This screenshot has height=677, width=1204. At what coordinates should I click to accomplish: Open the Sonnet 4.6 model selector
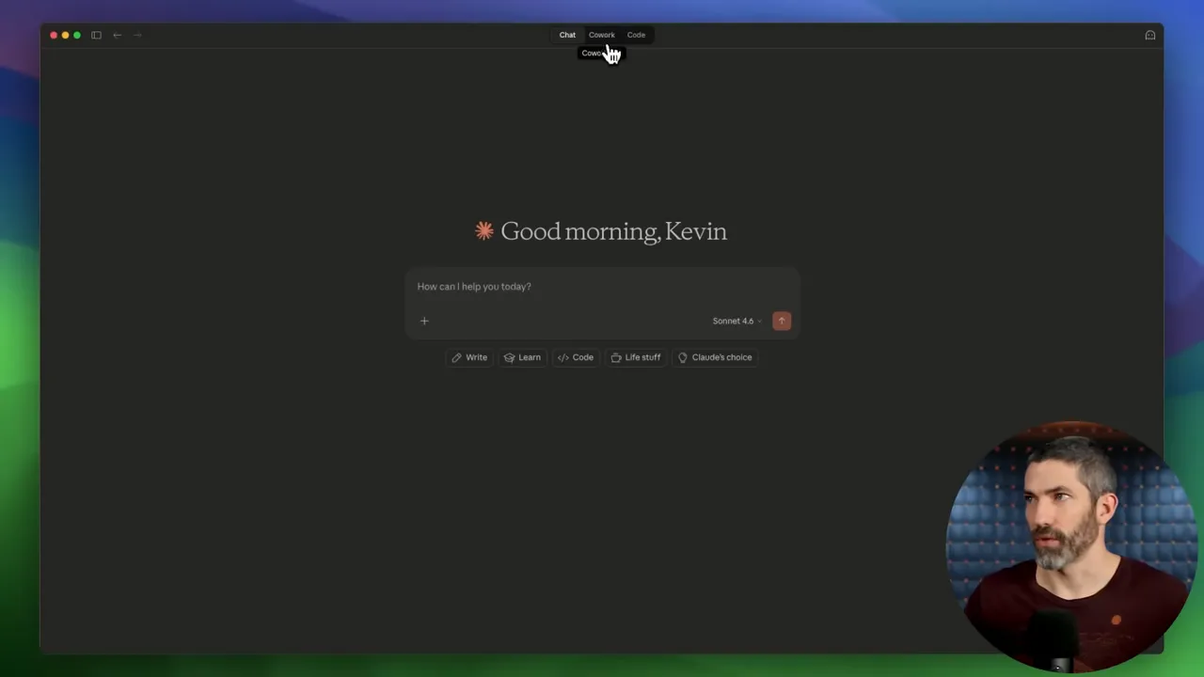(737, 321)
